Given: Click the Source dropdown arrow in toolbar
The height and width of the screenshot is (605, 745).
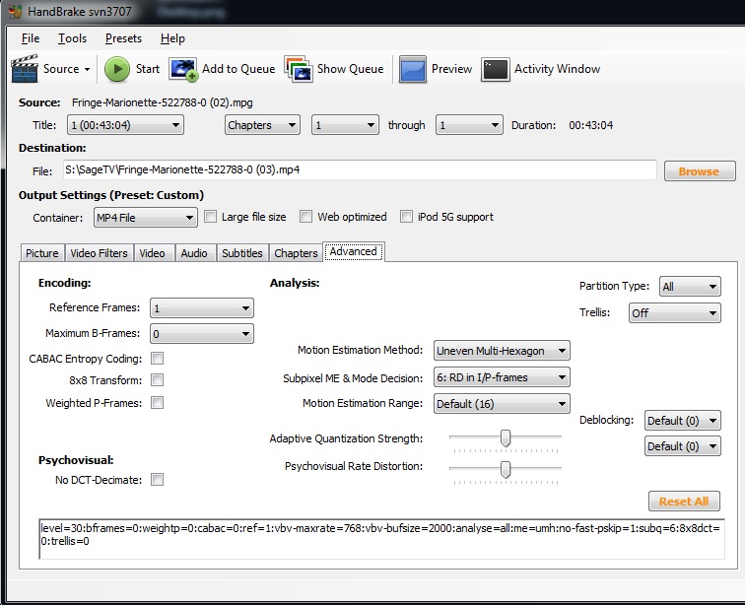Looking at the screenshot, I should point(87,69).
